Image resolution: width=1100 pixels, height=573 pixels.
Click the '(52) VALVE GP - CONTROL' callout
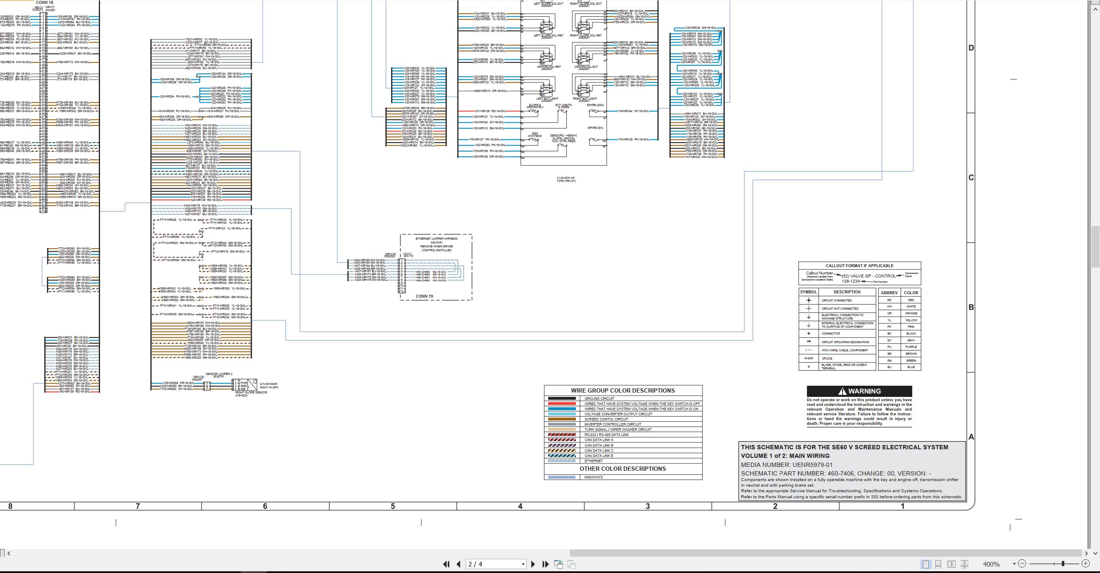coord(868,276)
